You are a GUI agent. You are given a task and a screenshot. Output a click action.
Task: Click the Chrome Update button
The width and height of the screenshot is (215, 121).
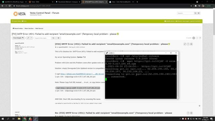[x=209, y=6]
